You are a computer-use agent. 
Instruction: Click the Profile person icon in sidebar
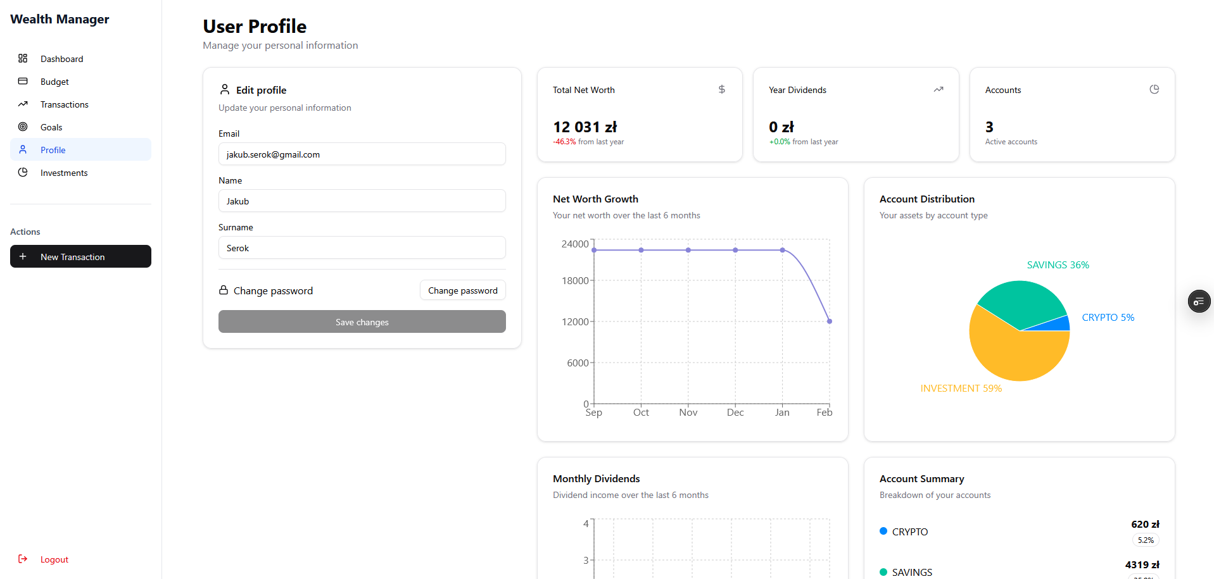coord(23,149)
